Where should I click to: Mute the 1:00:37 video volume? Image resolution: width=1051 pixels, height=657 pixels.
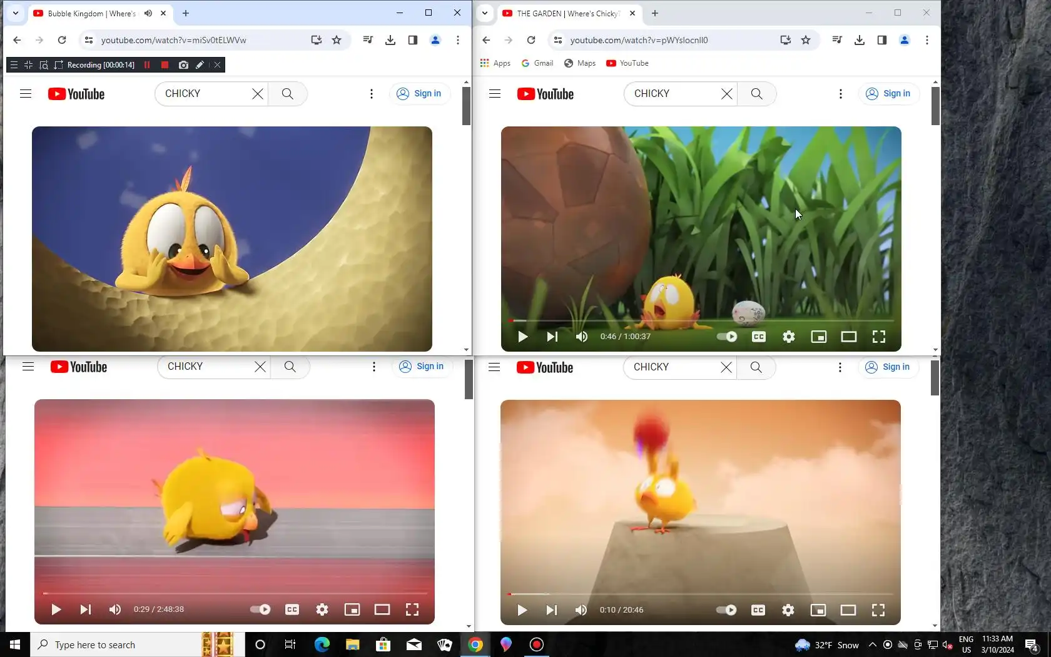coord(582,337)
